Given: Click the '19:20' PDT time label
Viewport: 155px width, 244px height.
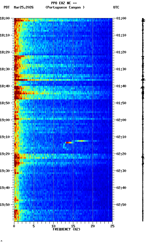Looking at the screenshot, I should click(x=5, y=154).
